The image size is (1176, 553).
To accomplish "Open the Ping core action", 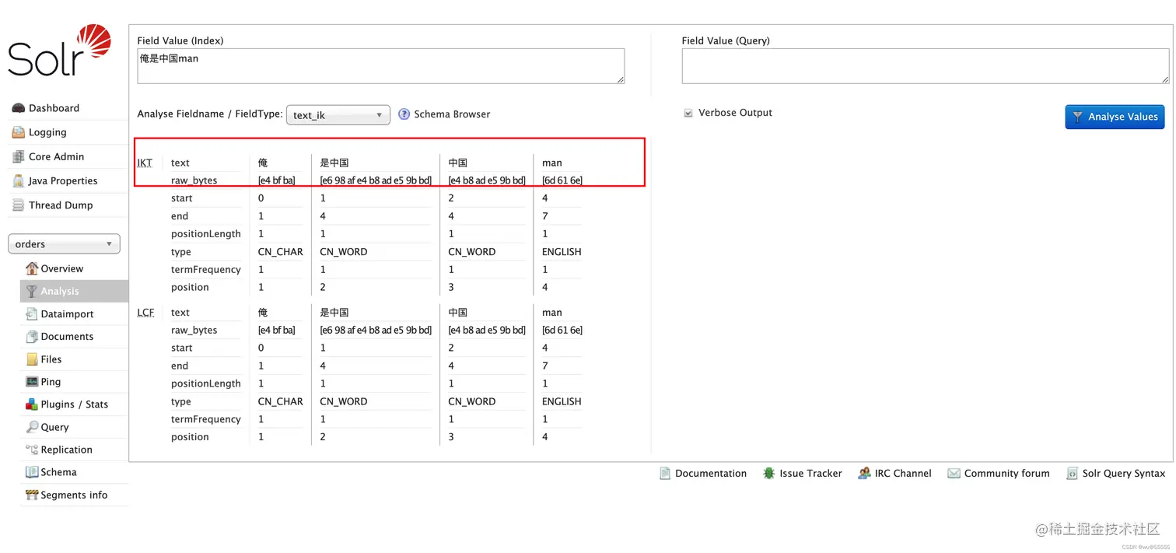I will pyautogui.click(x=51, y=382).
